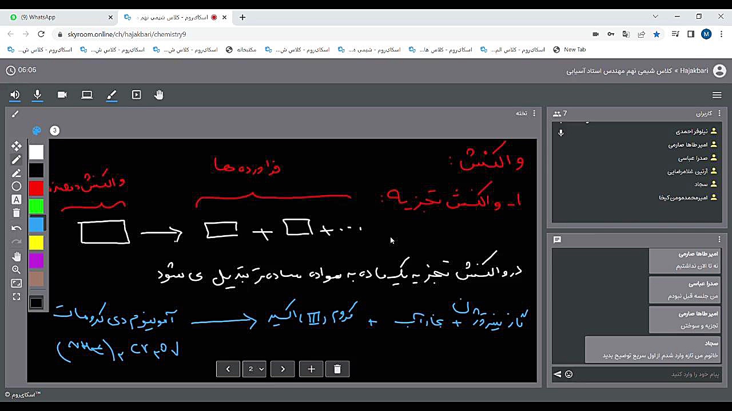The width and height of the screenshot is (732, 411).
Task: Select the Text tool
Action: click(x=17, y=200)
